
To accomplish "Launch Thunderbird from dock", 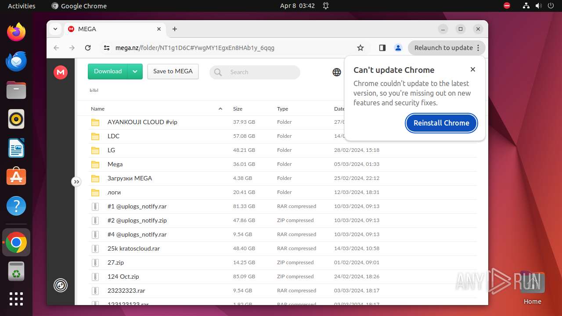I will pyautogui.click(x=16, y=61).
